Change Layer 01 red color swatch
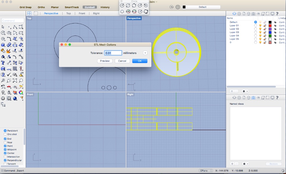286x174 pixels. click(x=270, y=25)
